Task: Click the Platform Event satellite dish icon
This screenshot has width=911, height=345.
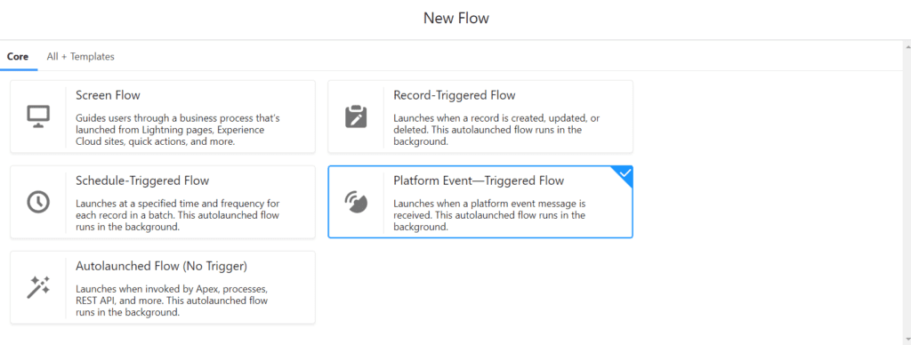Action: (x=356, y=202)
